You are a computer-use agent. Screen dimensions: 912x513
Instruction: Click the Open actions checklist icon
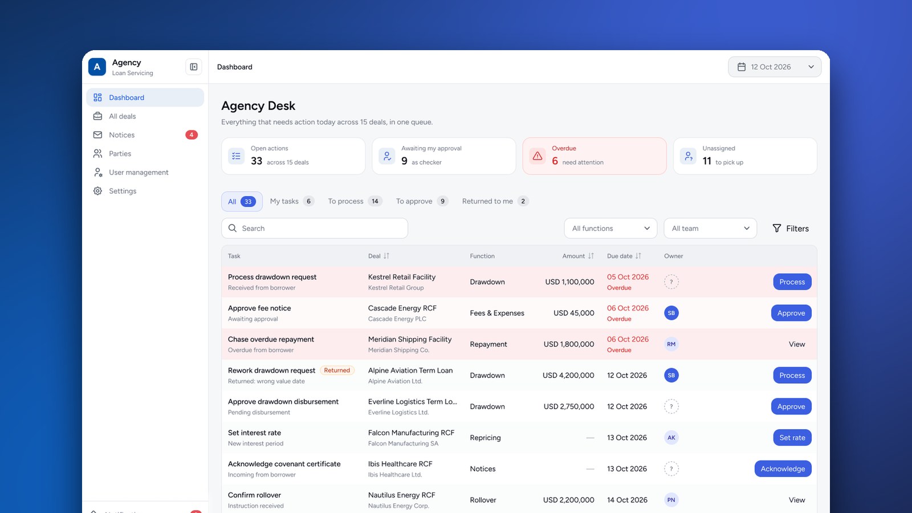click(x=237, y=156)
